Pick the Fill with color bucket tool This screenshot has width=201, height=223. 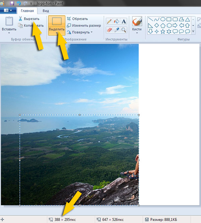[117, 21]
